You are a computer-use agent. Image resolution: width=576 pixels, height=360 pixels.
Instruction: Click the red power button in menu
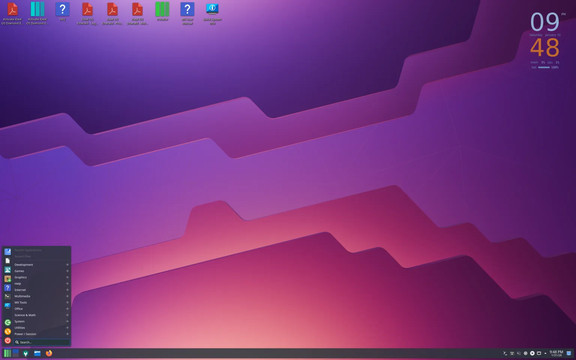click(x=7, y=340)
